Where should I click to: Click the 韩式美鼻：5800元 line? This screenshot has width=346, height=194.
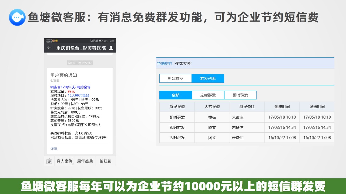click(65, 121)
